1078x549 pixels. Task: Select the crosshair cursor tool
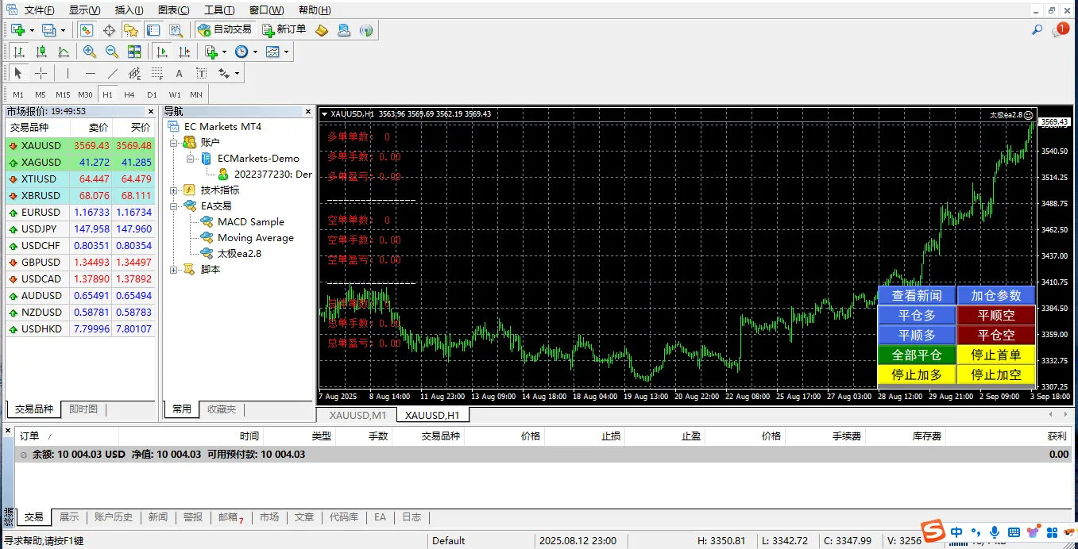41,73
